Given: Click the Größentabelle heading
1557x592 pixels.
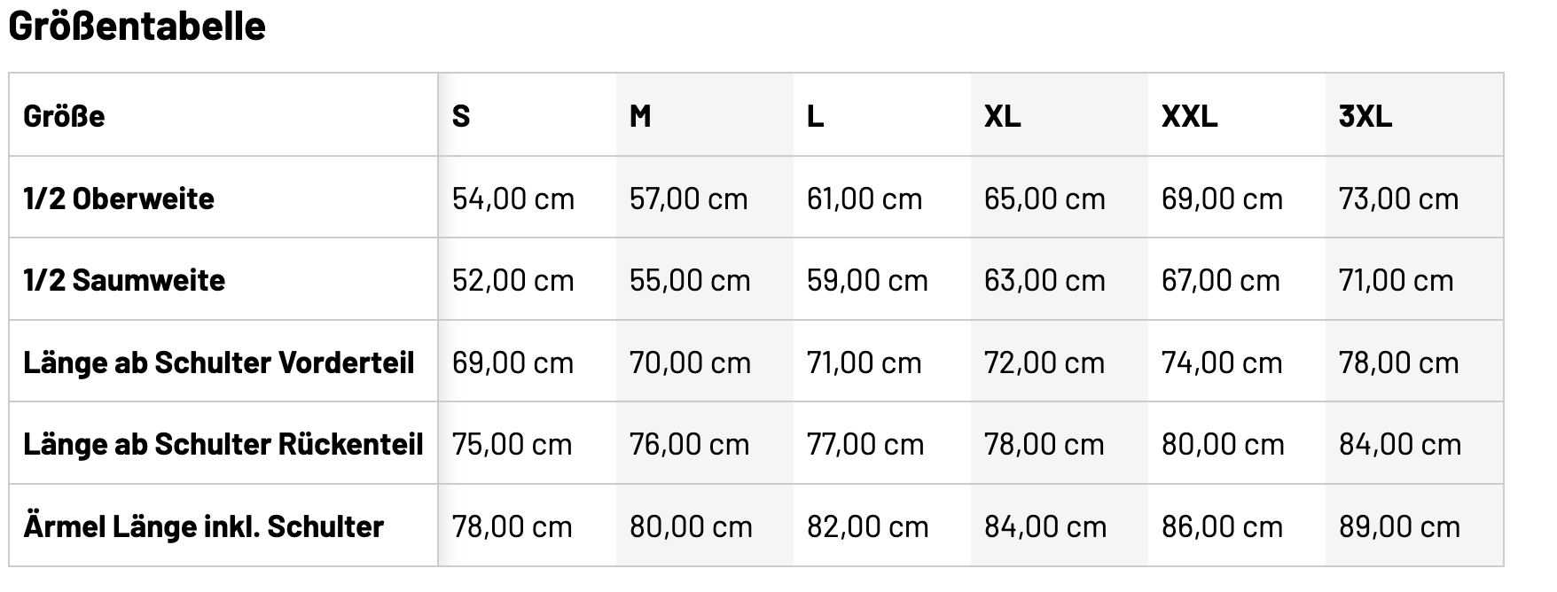Looking at the screenshot, I should 137,27.
